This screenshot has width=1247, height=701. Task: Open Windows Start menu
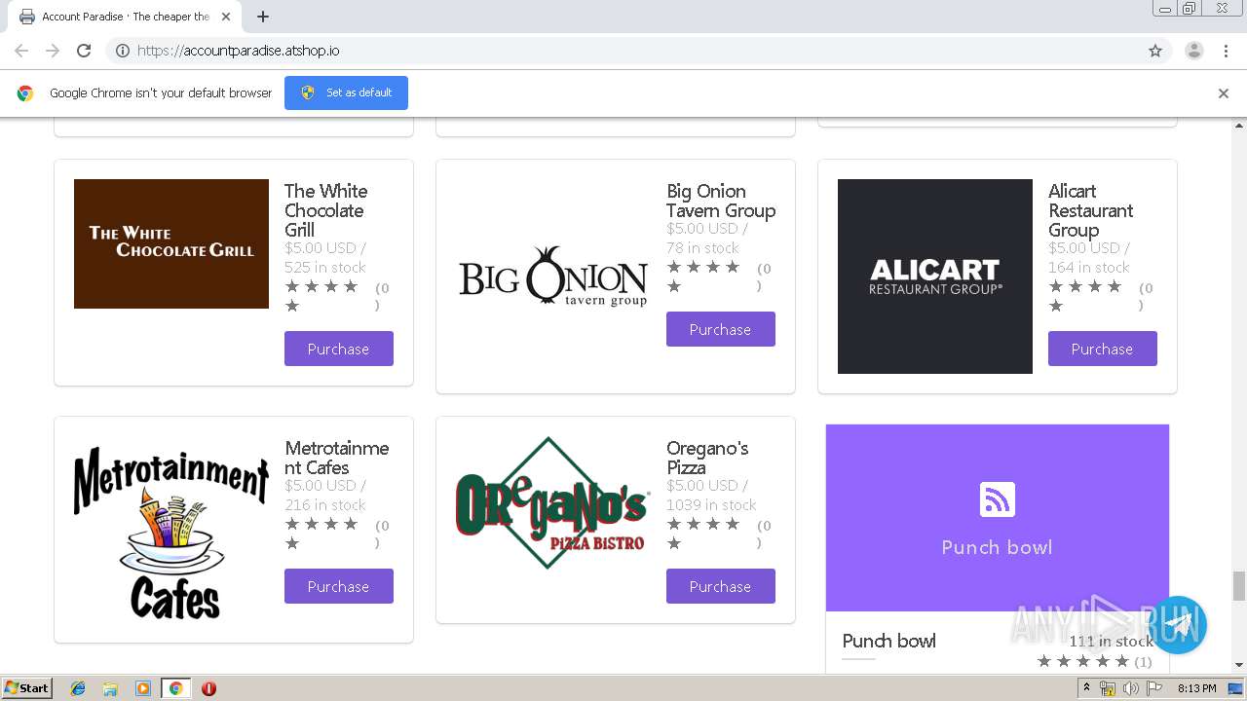27,688
